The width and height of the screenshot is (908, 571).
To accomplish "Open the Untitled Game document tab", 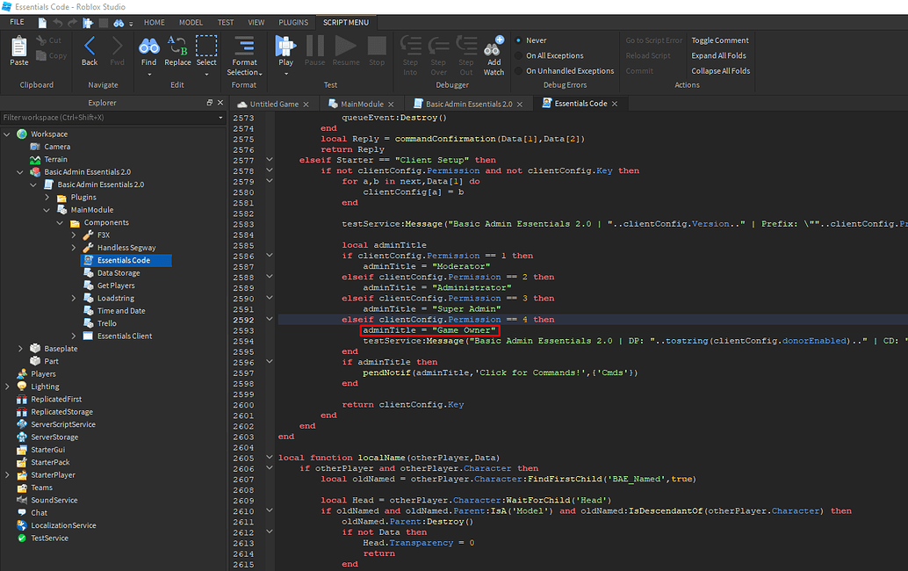I will coord(274,105).
